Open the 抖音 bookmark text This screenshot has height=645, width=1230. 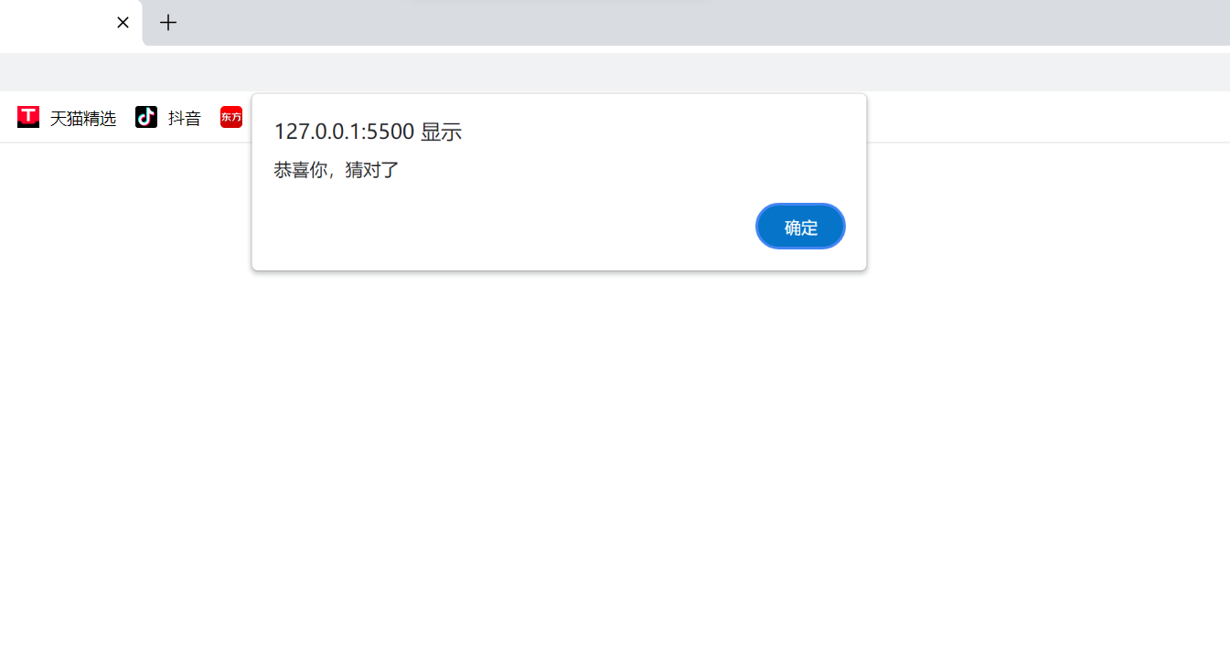coord(185,118)
